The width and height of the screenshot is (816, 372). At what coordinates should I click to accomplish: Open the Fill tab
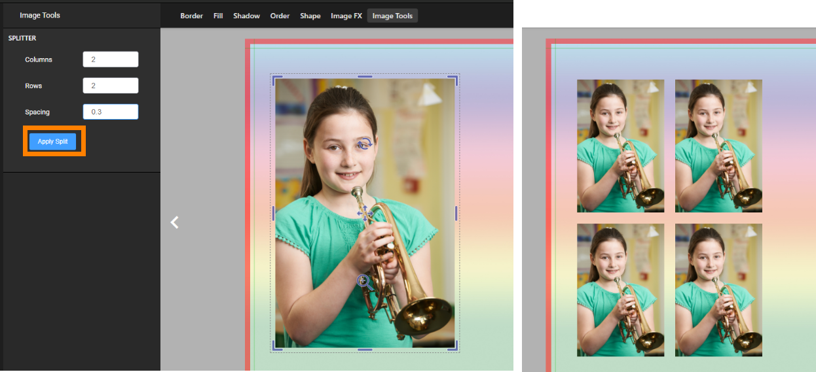218,16
